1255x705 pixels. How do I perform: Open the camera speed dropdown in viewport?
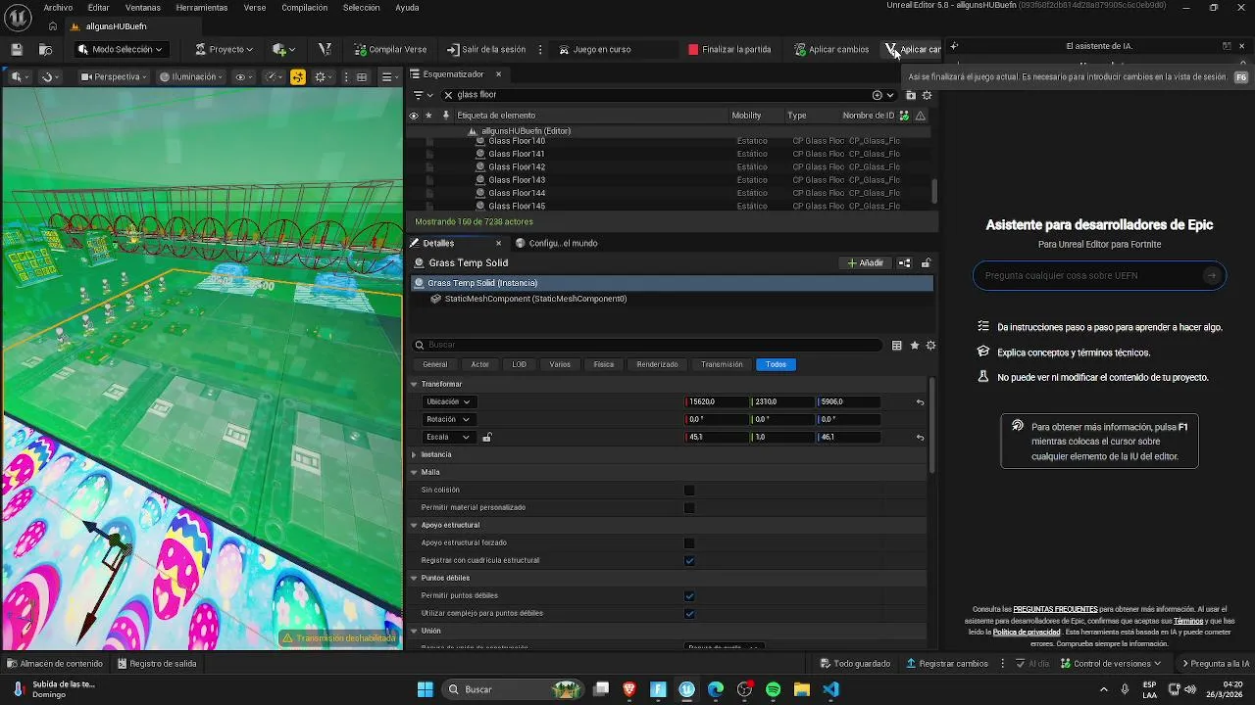click(274, 76)
